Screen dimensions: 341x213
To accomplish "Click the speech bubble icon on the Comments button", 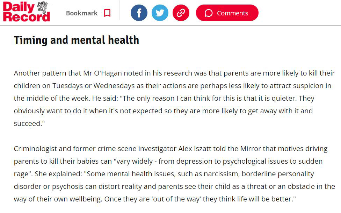I will [209, 13].
